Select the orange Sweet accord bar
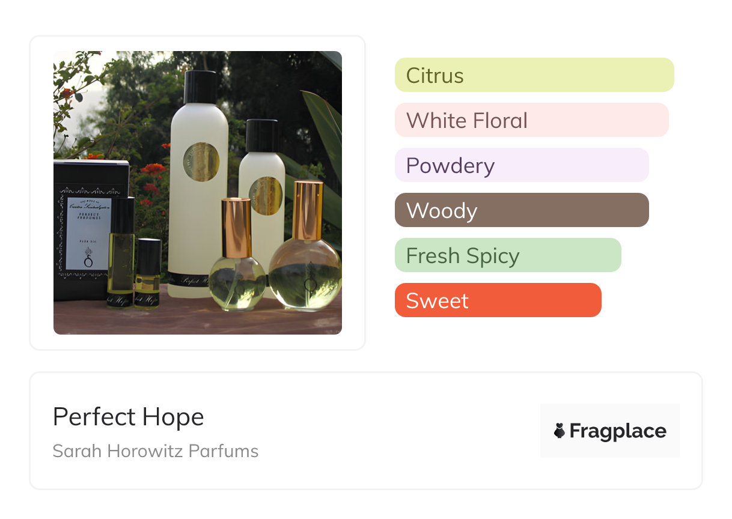The height and width of the screenshot is (519, 732). [x=498, y=300]
